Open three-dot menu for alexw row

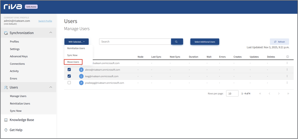[287, 69]
